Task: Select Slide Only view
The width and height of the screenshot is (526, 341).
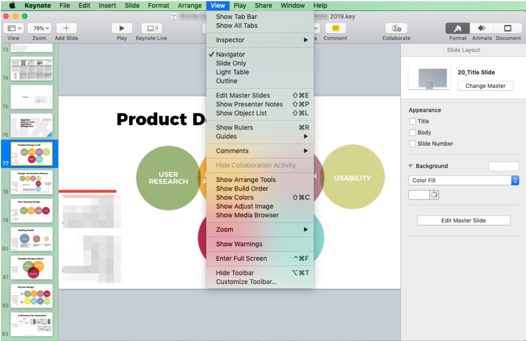Action: coord(260,63)
